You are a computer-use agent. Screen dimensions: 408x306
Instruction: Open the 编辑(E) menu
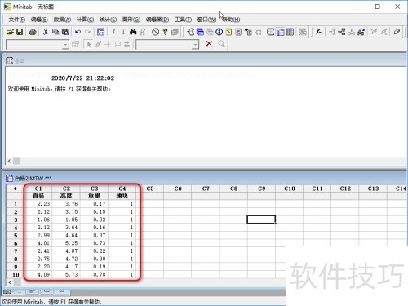39,20
